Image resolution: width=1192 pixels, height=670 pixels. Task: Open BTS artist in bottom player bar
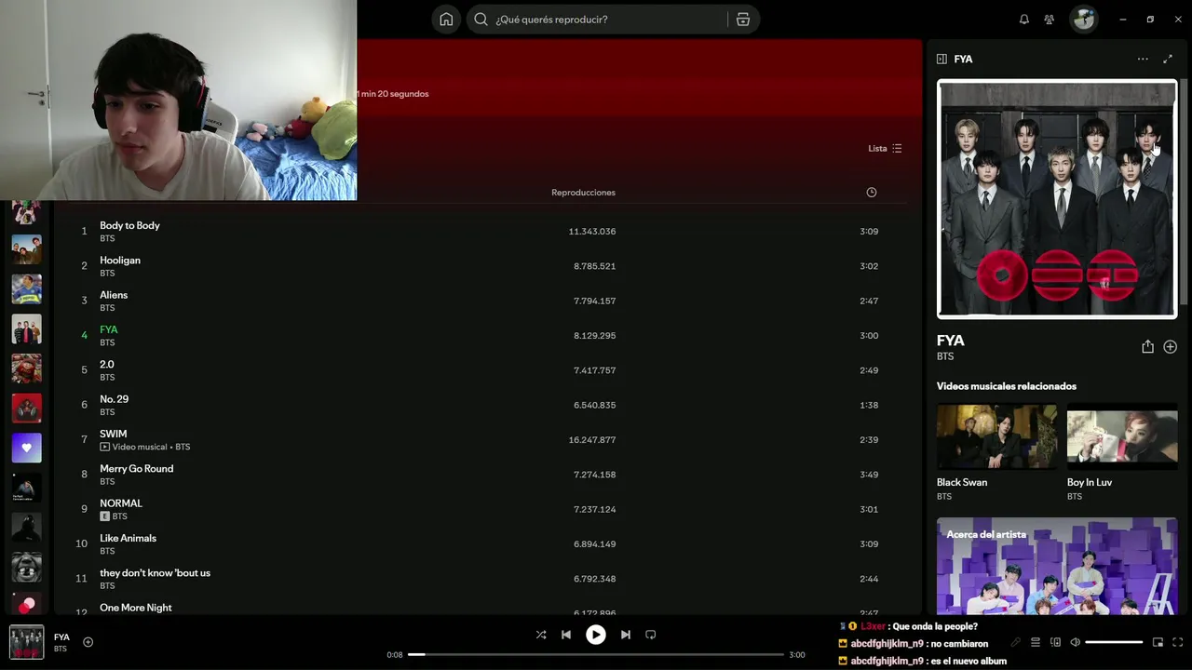pyautogui.click(x=60, y=649)
